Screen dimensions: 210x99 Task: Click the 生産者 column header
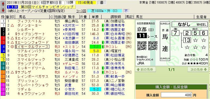click(201, 17)
